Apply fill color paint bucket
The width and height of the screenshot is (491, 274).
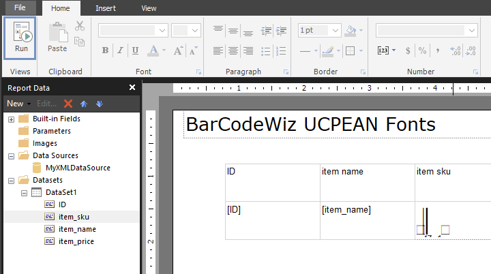(x=351, y=31)
